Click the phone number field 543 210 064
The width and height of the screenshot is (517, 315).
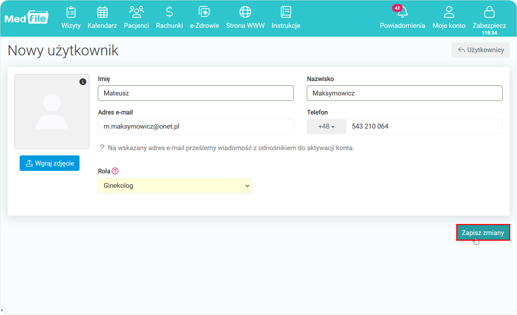click(x=424, y=127)
